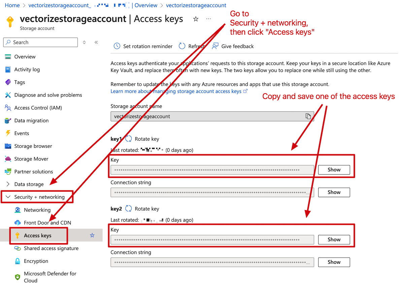Image resolution: width=404 pixels, height=285 pixels.
Task: Go to Home breadcrumb
Action: click(x=12, y=5)
